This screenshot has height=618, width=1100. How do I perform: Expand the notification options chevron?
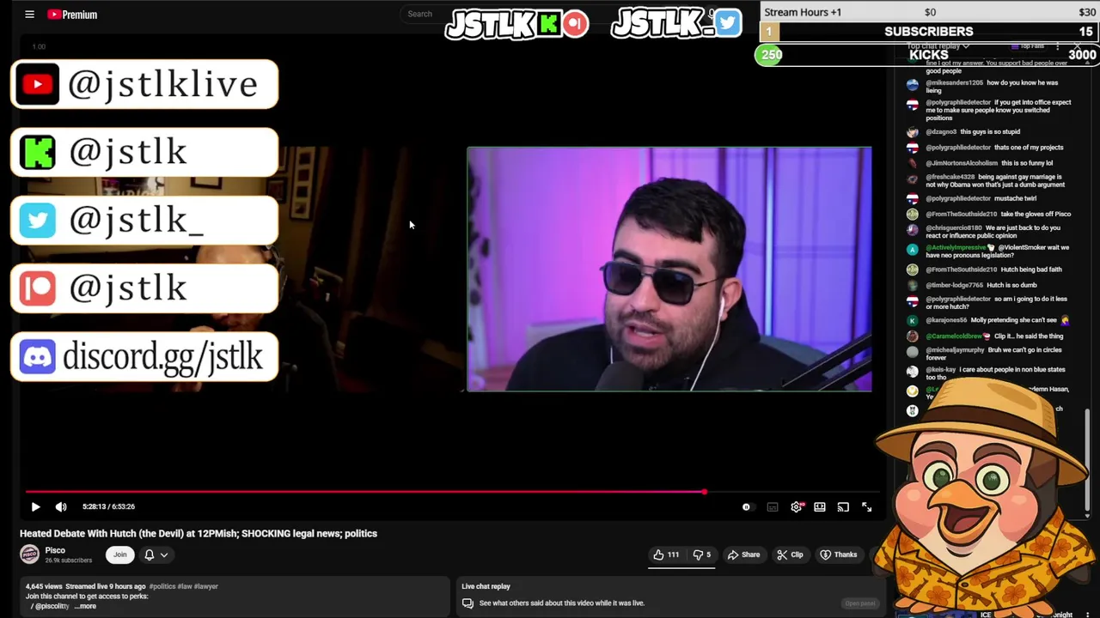tap(163, 554)
